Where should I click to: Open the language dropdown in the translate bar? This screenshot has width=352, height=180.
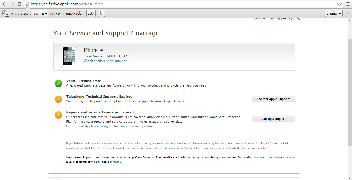point(40,14)
